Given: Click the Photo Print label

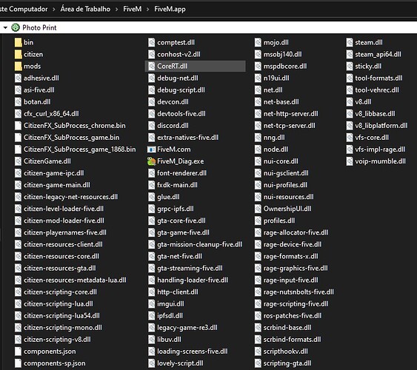Looking at the screenshot, I should (39, 27).
